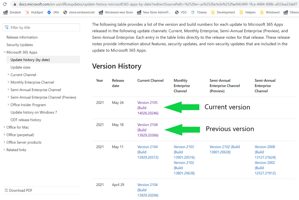Open Version 2008 Build 13127.21624 link
This screenshot has height=200, width=299.
[x=265, y=152]
